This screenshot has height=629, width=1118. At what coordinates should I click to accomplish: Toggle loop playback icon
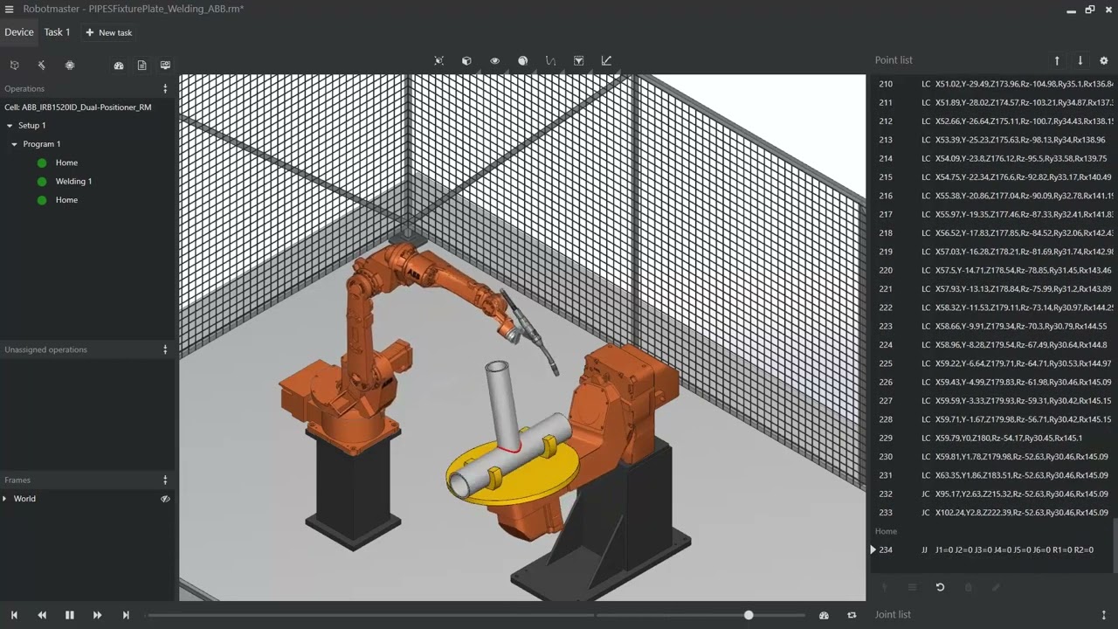852,615
